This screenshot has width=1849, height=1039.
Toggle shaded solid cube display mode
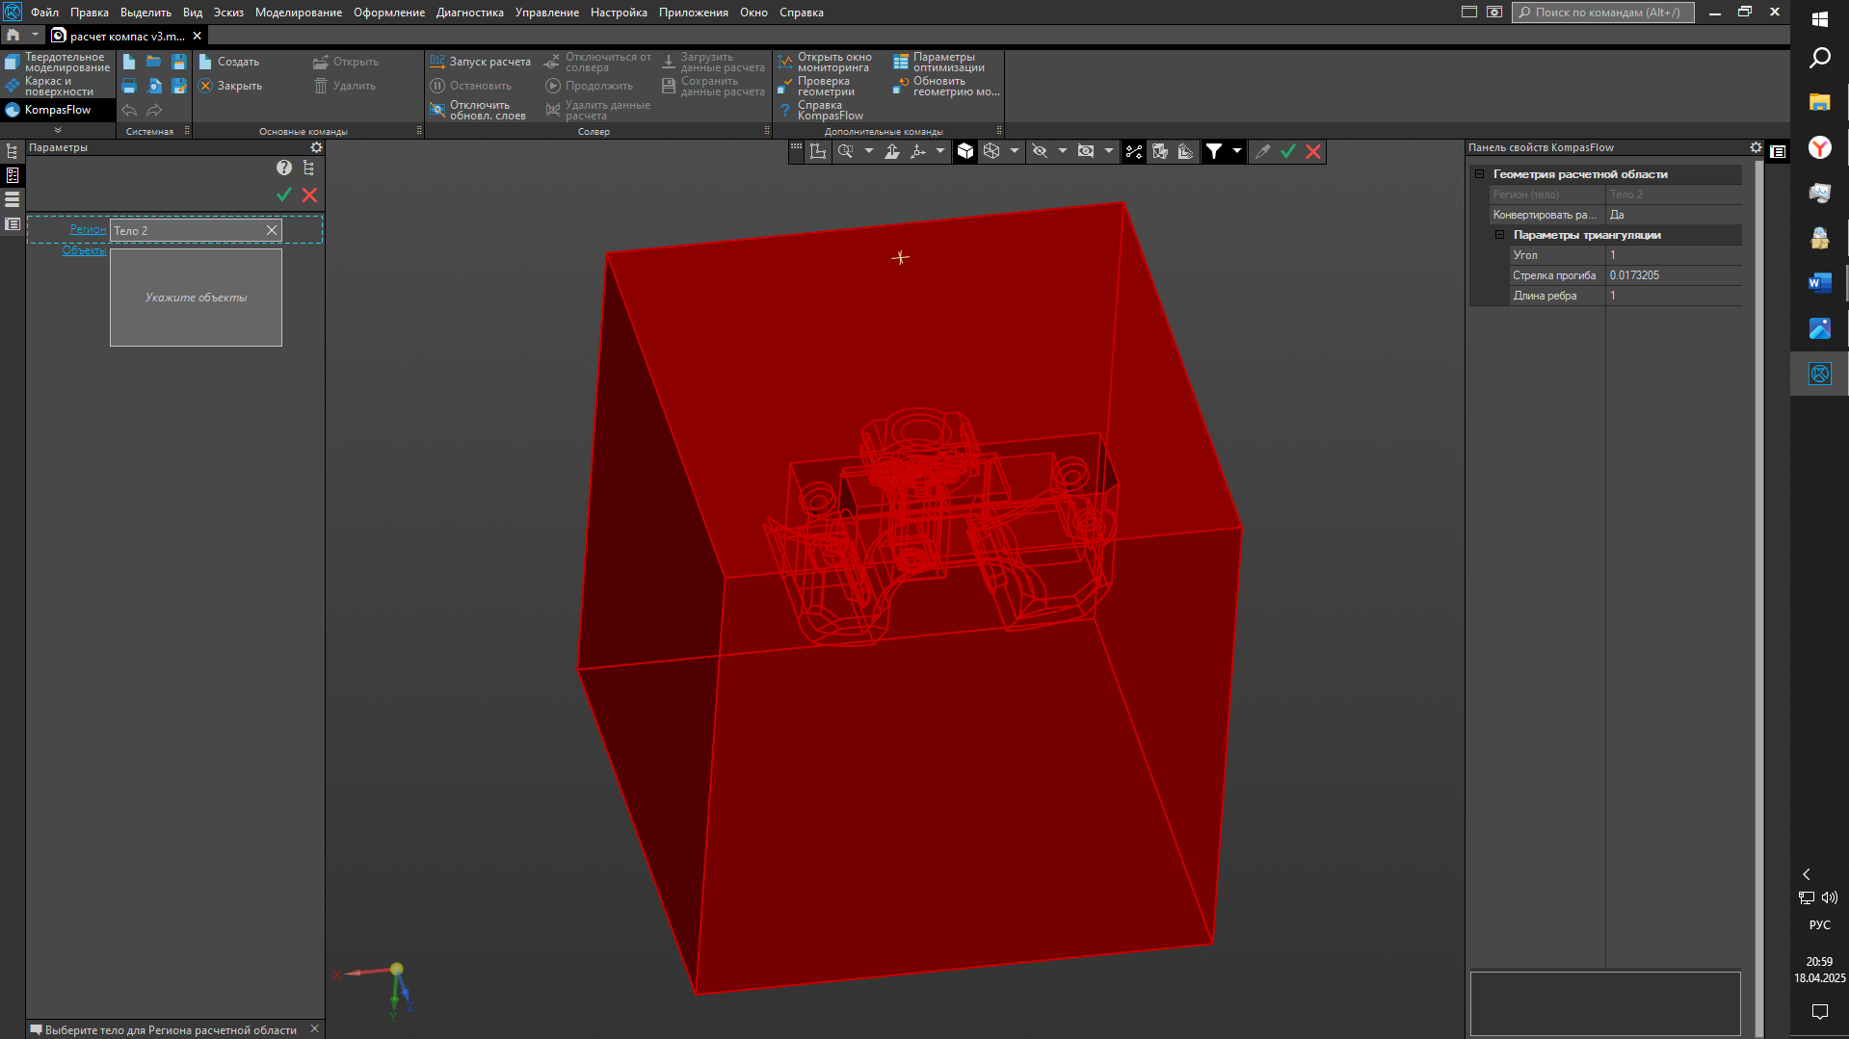click(965, 152)
